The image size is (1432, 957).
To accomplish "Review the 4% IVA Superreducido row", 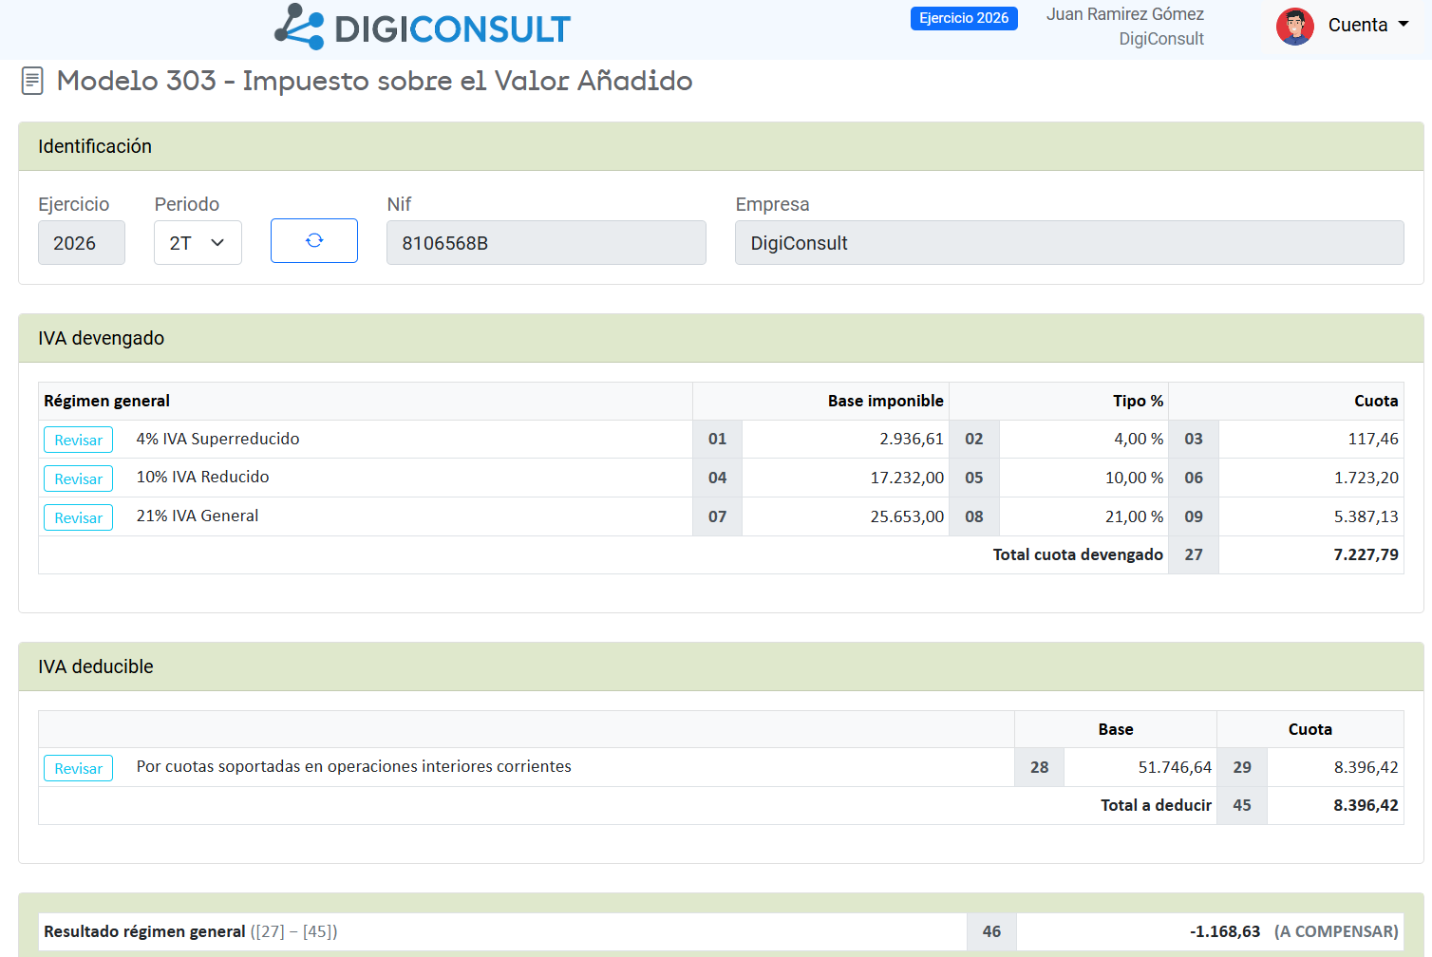I will tap(78, 440).
